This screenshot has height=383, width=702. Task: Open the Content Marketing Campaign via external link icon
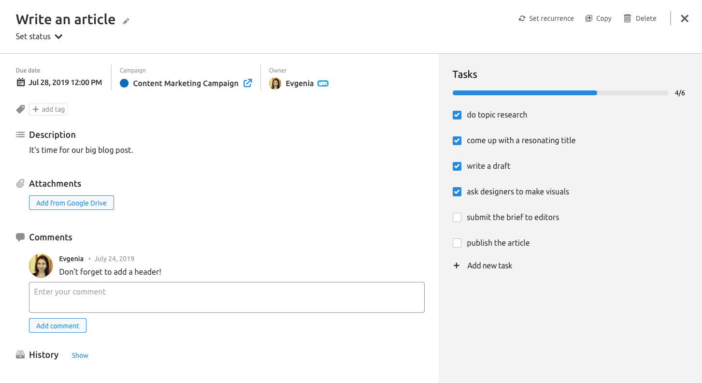pyautogui.click(x=248, y=83)
